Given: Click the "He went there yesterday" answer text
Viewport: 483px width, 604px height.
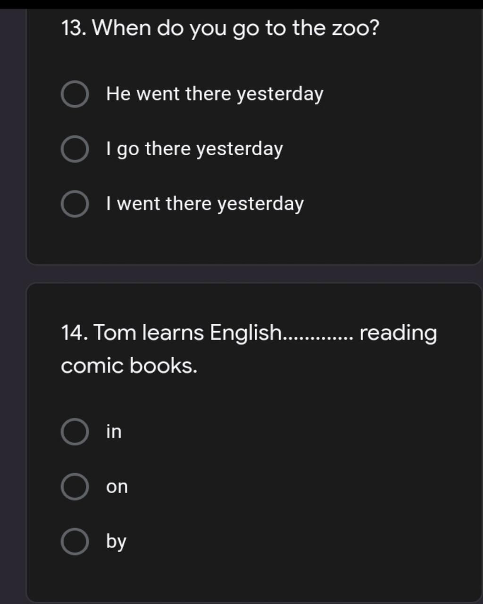Looking at the screenshot, I should (x=215, y=94).
